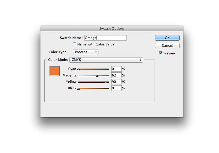Click the Black slider track
Viewport: 219px width, 153px height.
pos(94,88)
